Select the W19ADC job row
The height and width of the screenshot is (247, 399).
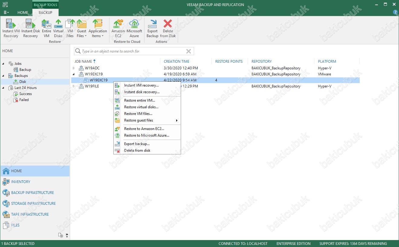tap(215, 68)
